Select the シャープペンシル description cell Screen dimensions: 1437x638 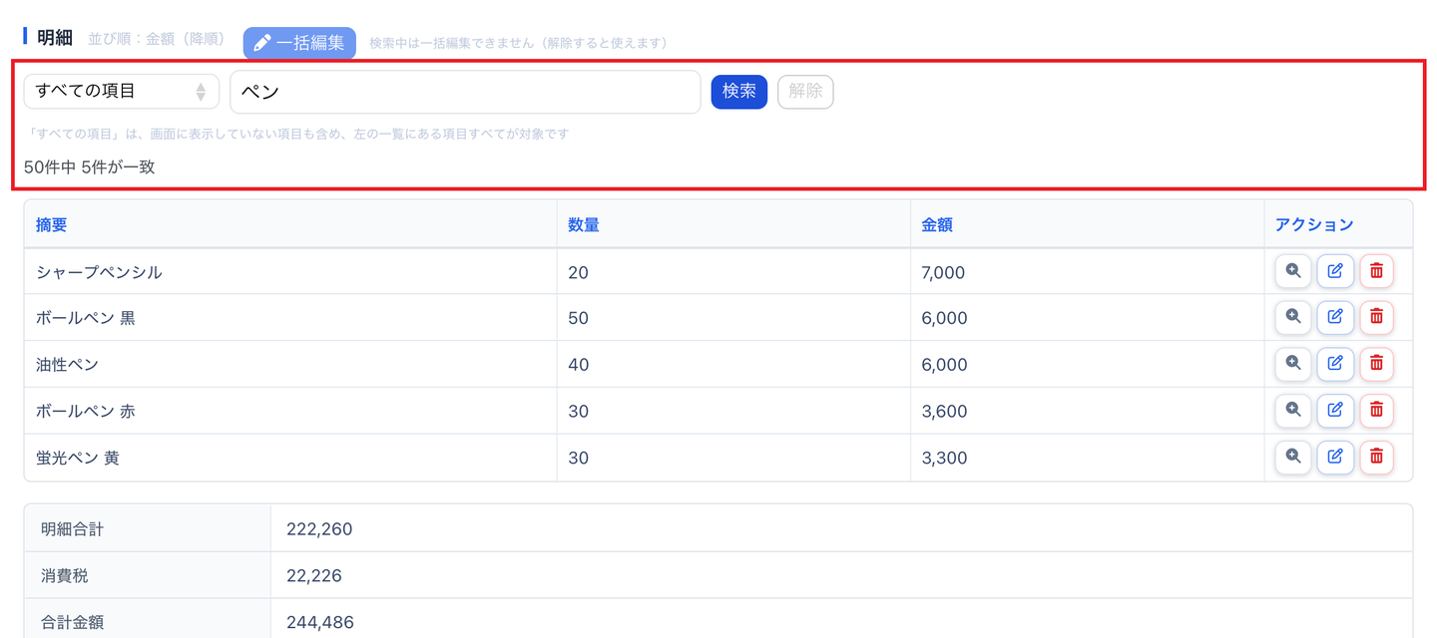click(290, 272)
